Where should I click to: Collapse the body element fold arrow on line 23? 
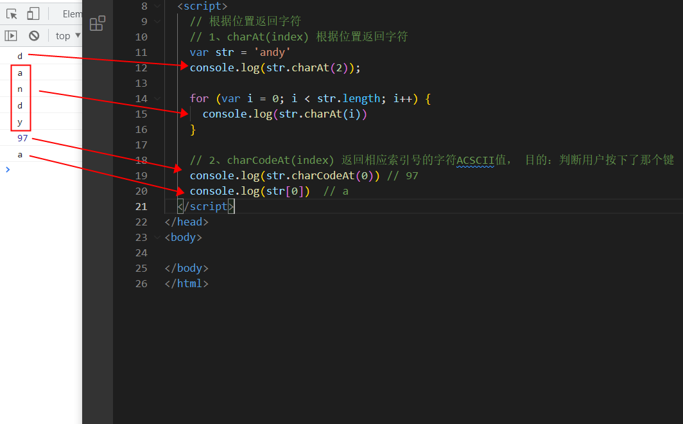pyautogui.click(x=157, y=237)
